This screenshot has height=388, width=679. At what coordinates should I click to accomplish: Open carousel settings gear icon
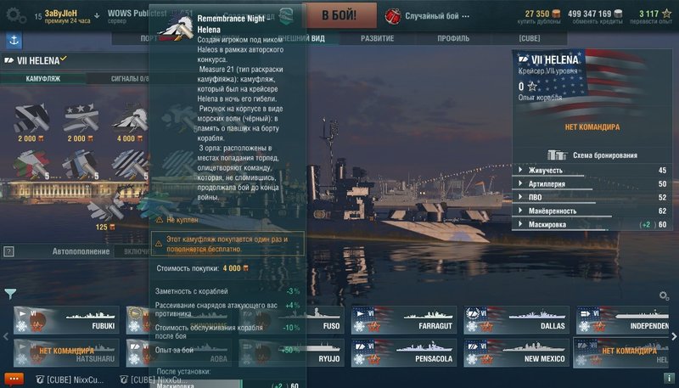pos(664,295)
